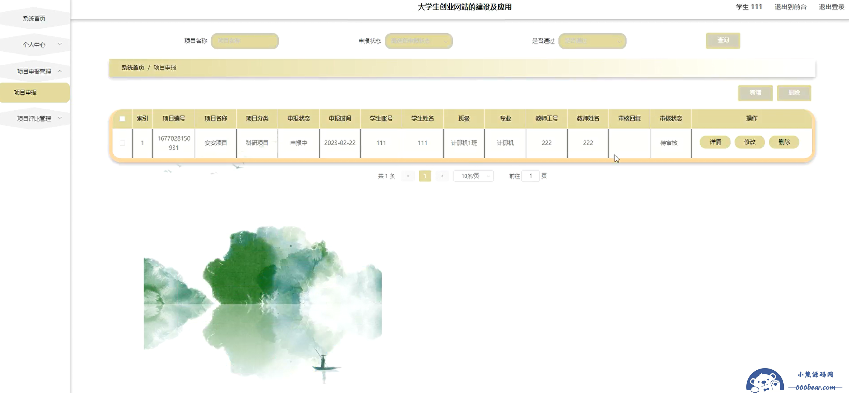Select page 1 in pagination
The height and width of the screenshot is (393, 849).
click(x=425, y=176)
